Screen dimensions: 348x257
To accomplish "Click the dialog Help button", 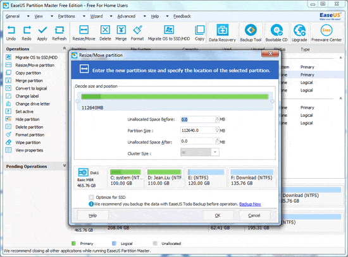I will pos(93,215).
